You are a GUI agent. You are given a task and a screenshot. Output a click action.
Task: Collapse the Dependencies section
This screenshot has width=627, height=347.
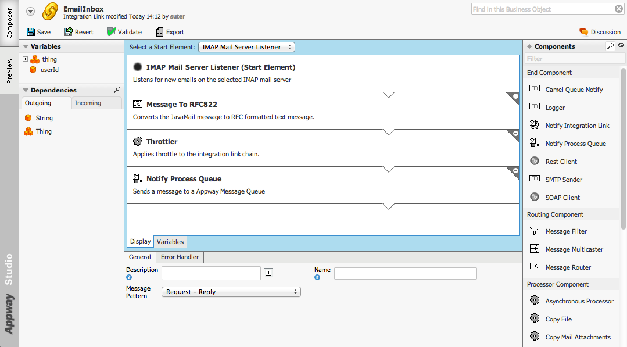pyautogui.click(x=26, y=90)
